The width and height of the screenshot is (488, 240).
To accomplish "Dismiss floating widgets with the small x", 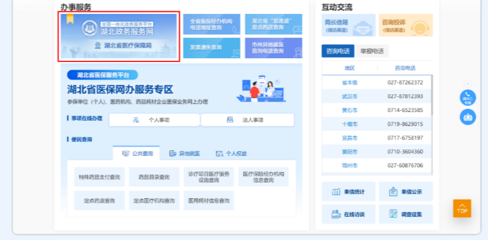I will click(468, 84).
